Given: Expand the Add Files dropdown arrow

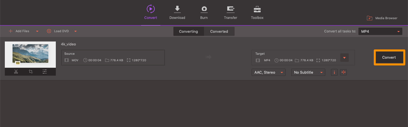Looking at the screenshot, I should tap(37, 31).
